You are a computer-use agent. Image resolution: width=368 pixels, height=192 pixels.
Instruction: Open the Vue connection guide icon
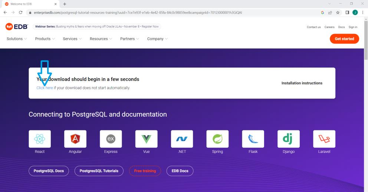[x=146, y=139]
